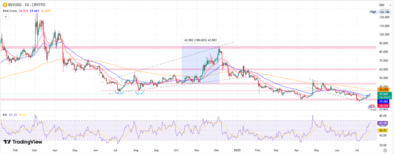Select the EMA Cross indicator legend
Viewport: 394px width, 154px height.
(10, 11)
